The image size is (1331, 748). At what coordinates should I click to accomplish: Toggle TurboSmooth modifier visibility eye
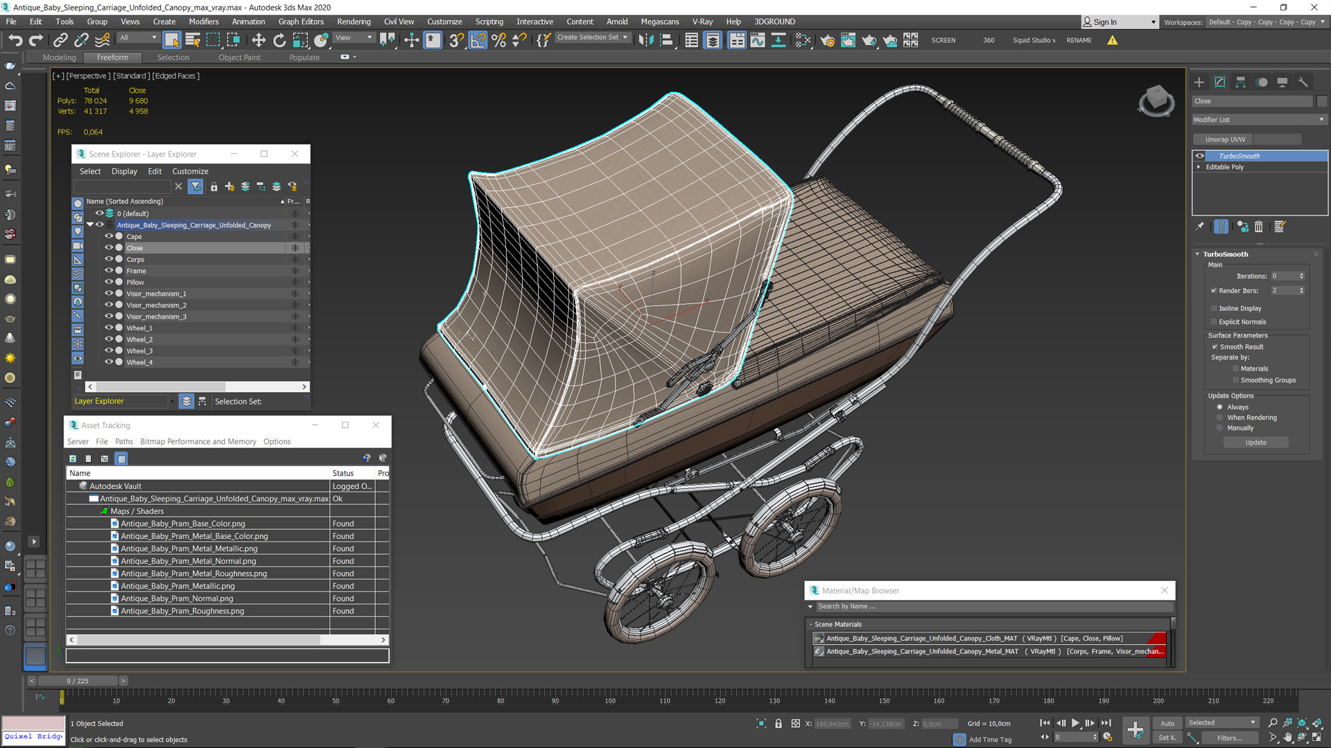1200,156
